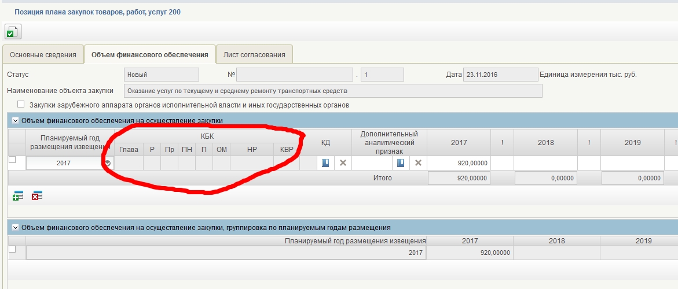Click the 'Глава' KБК column cell
This screenshot has height=289, width=678.
[x=129, y=164]
